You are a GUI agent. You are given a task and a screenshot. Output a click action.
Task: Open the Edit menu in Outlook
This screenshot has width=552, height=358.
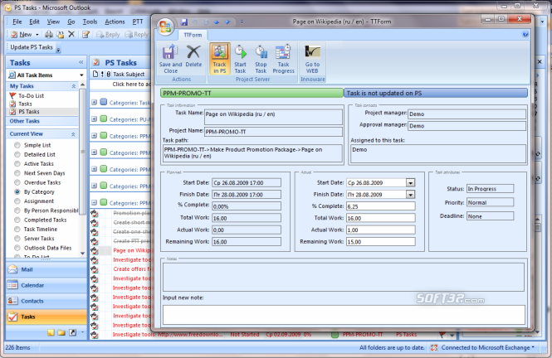click(x=34, y=22)
